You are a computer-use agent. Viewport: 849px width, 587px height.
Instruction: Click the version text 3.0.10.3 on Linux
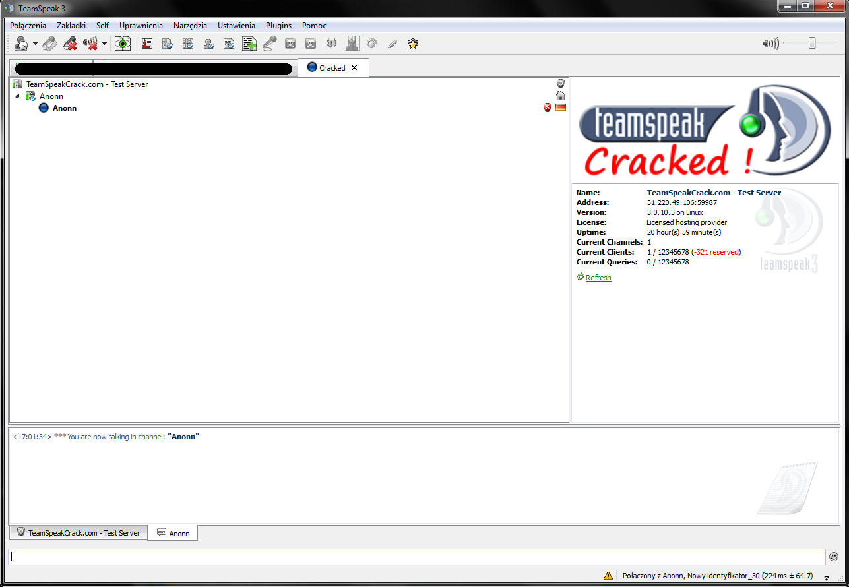[674, 212]
